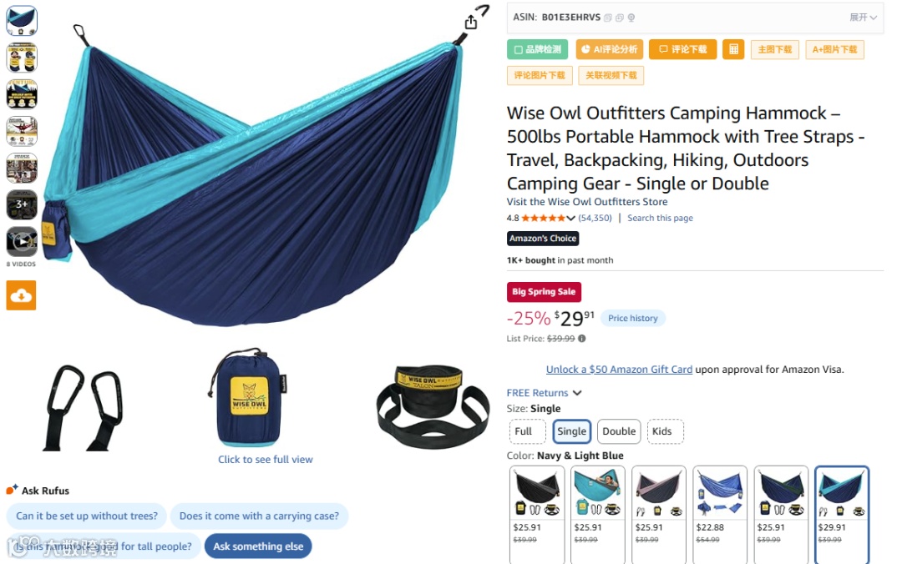
Task: Click the orange cloud download icon
Action: pyautogui.click(x=21, y=295)
